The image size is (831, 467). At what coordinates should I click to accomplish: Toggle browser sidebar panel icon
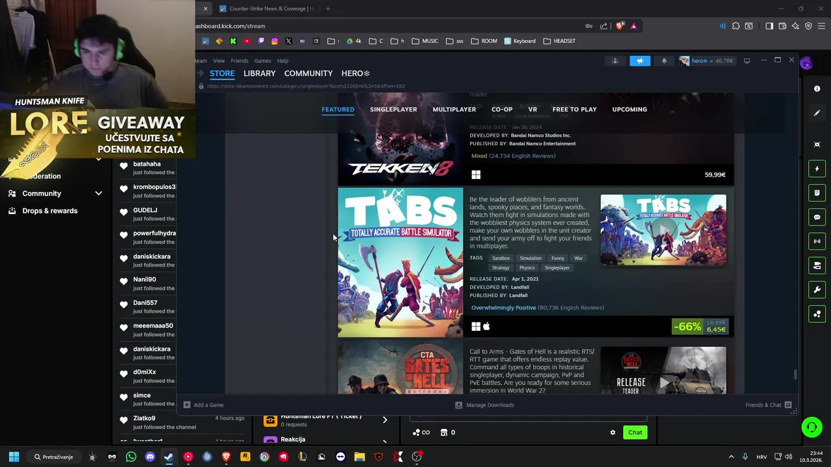tap(769, 26)
